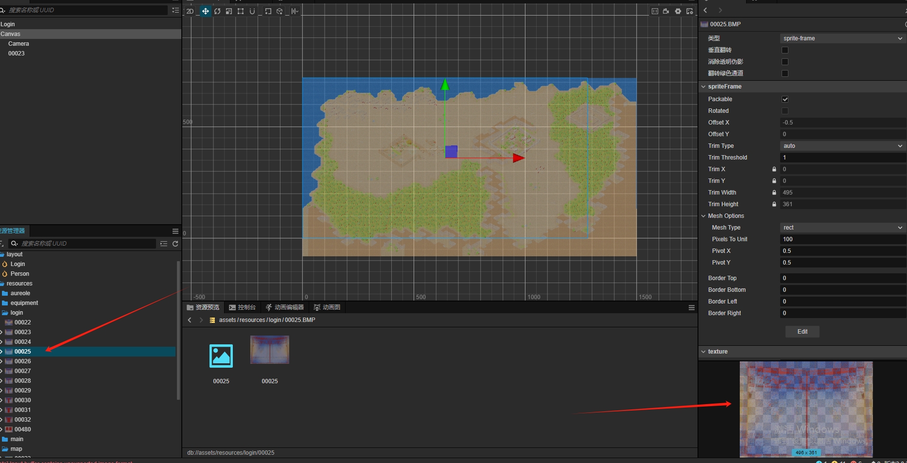The height and width of the screenshot is (463, 907).
Task: Click the texture preview image
Action: (806, 409)
